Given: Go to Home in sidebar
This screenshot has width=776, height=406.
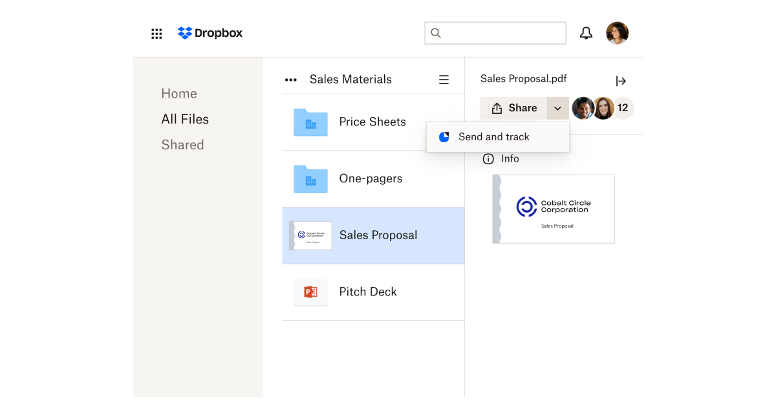Looking at the screenshot, I should point(179,94).
